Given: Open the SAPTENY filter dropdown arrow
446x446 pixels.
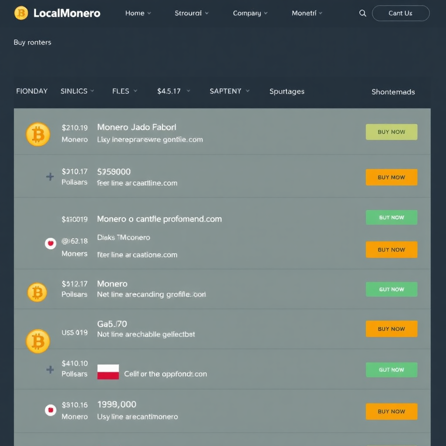Looking at the screenshot, I should (x=248, y=91).
